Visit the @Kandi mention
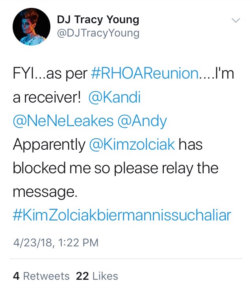The image size is (252, 290). tap(115, 97)
